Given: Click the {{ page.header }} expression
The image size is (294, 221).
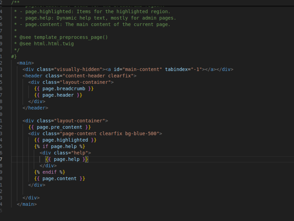Looking at the screenshot, I should 58,95.
